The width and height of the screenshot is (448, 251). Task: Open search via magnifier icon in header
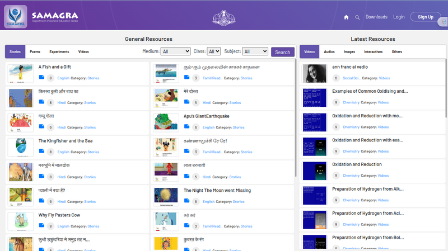point(357,17)
